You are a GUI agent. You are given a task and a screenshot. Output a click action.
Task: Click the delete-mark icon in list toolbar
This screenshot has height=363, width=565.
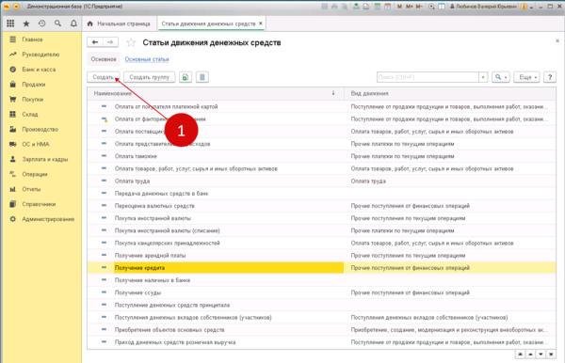pyautogui.click(x=202, y=77)
